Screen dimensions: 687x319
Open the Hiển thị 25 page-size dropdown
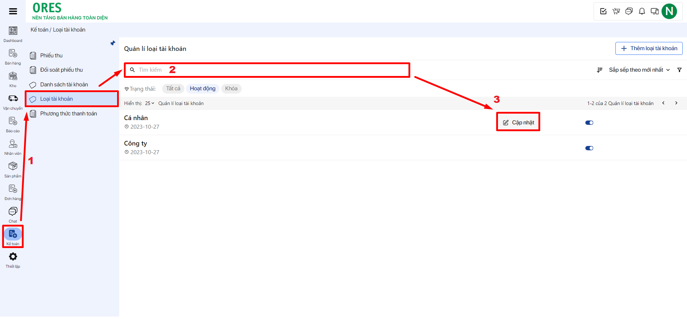click(x=150, y=103)
